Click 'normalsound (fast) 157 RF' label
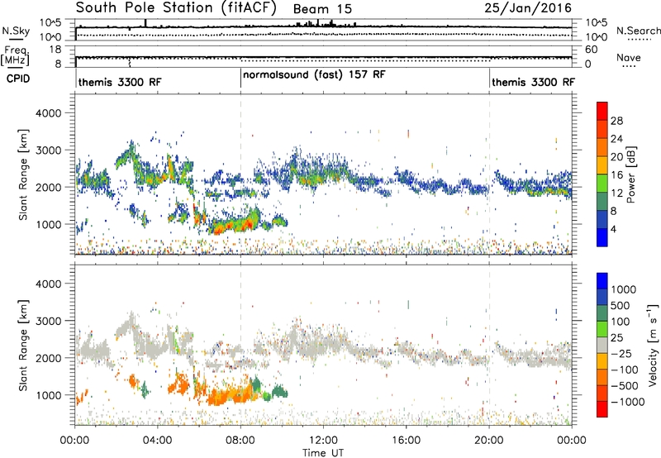The height and width of the screenshot is (458, 661). point(314,75)
